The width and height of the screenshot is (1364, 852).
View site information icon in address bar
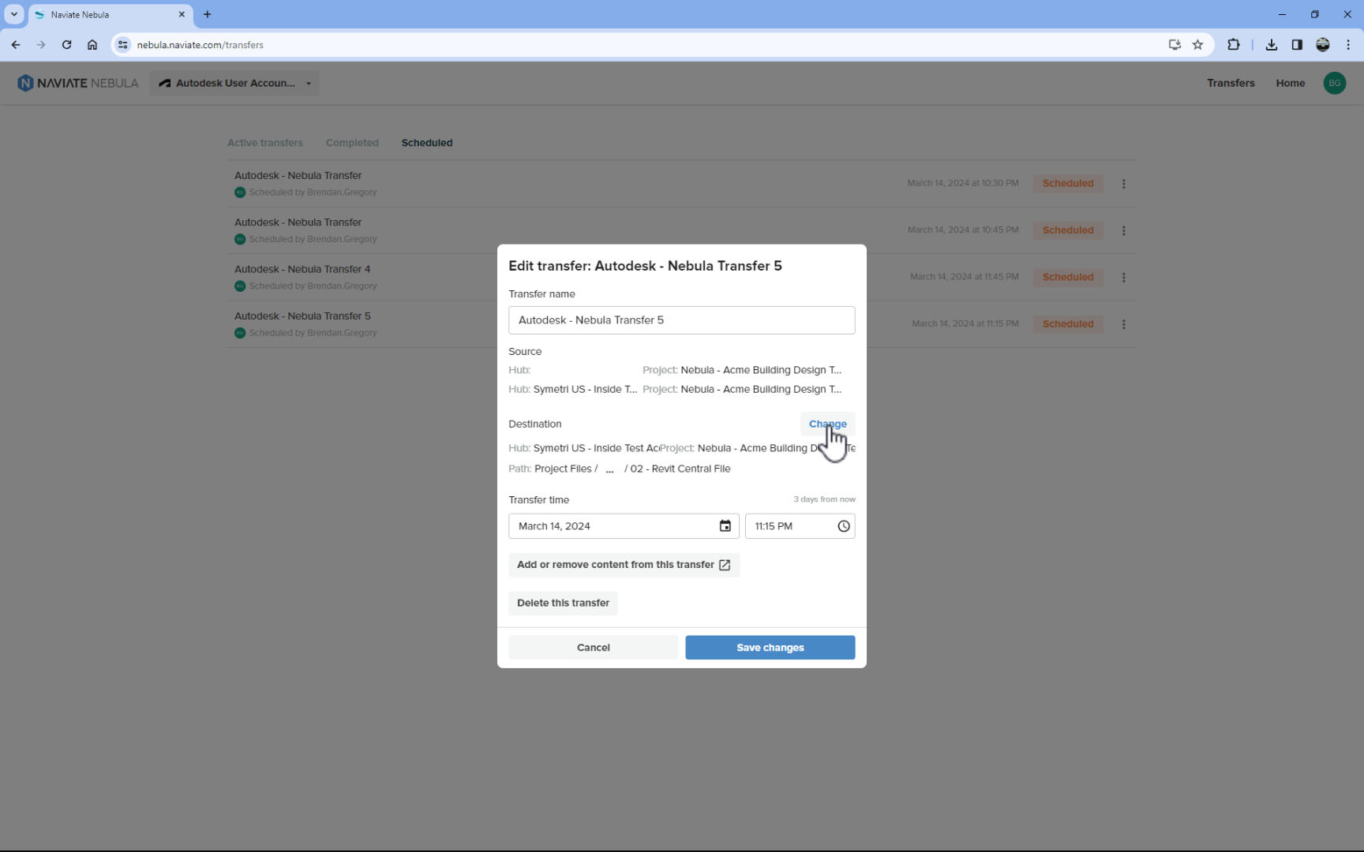[x=123, y=45]
